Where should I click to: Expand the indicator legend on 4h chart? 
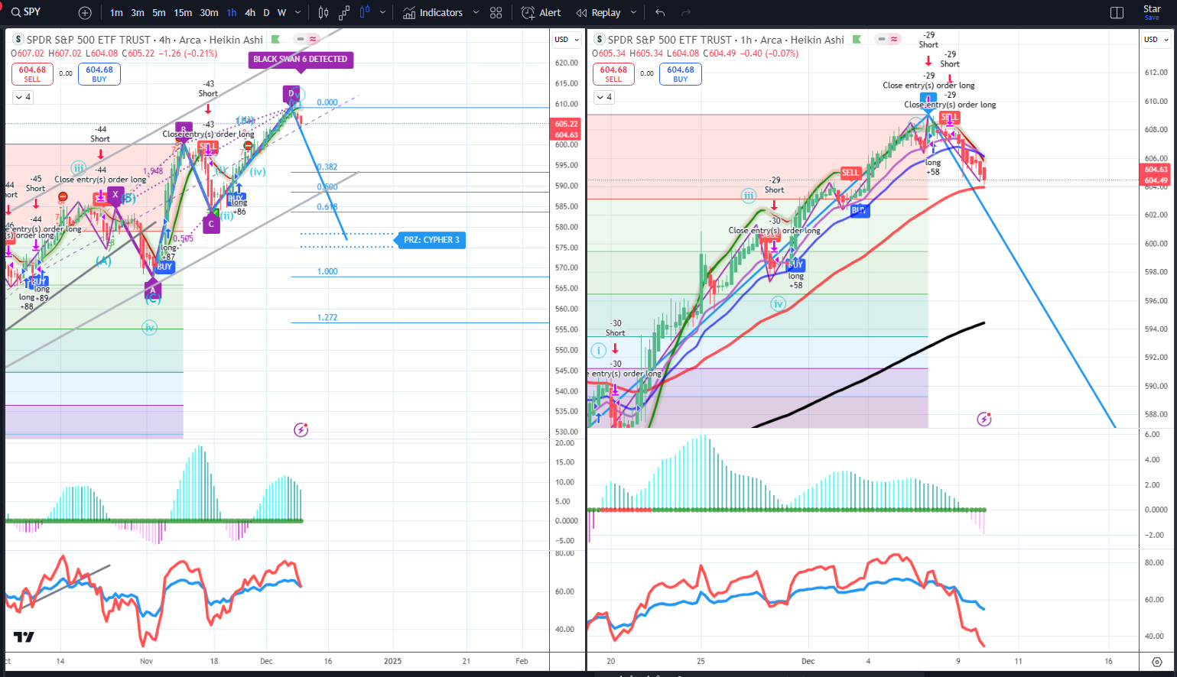click(22, 97)
